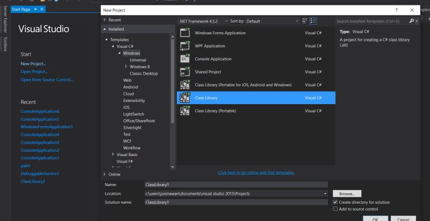The height and width of the screenshot is (221, 430).
Task: Click New Project... link on Start Page
Action: pyautogui.click(x=33, y=64)
